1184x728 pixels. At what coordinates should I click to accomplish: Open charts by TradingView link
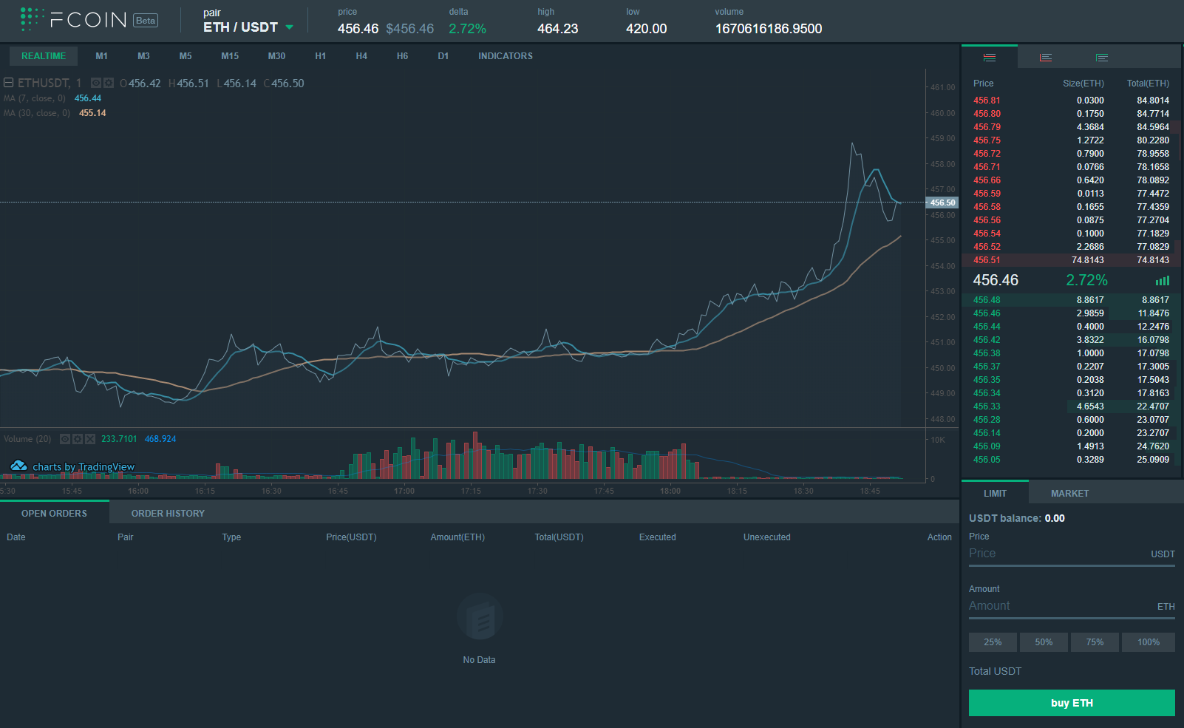coord(84,467)
